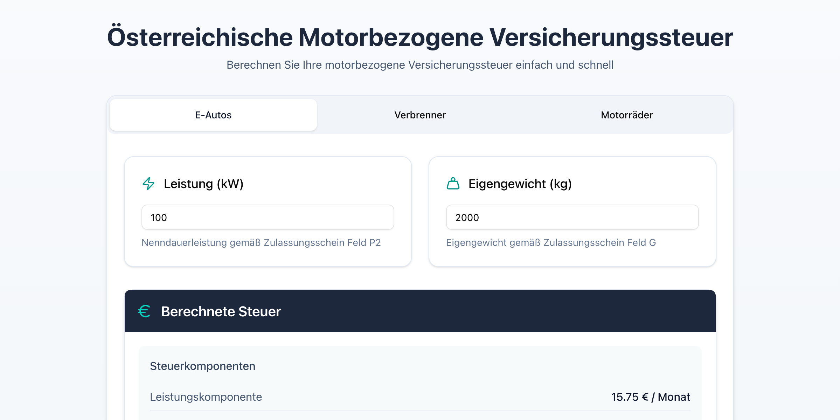Click the Österreichische Motorbezogene Versicherungssteuer title
Viewport: 840px width, 420px height.
420,37
